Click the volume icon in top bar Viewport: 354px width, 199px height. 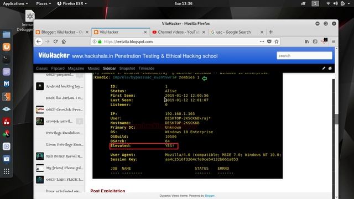pyautogui.click(x=336, y=4)
